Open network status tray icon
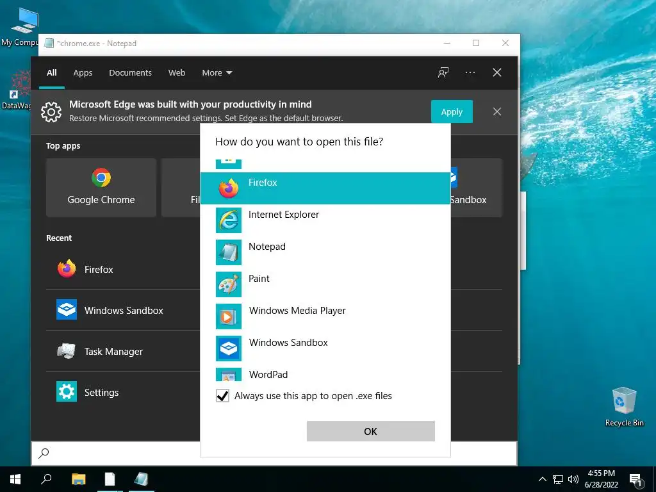The height and width of the screenshot is (492, 656). [x=558, y=479]
